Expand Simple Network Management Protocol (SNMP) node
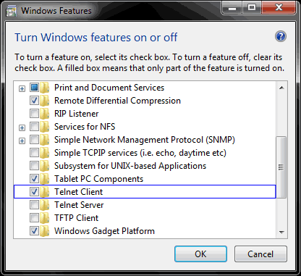The image size is (301, 276). pos(22,141)
